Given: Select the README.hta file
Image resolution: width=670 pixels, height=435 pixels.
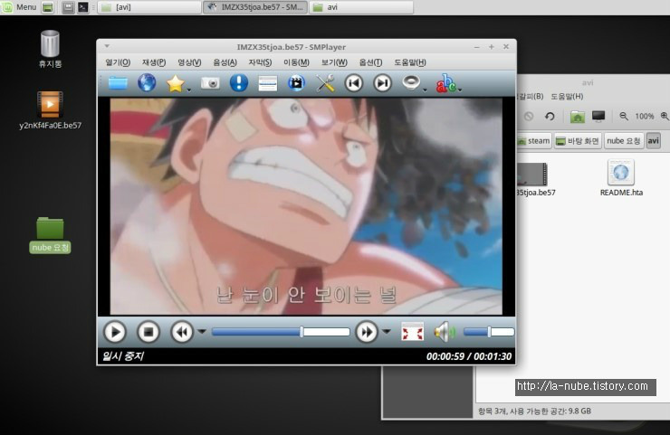Looking at the screenshot, I should coord(621,178).
